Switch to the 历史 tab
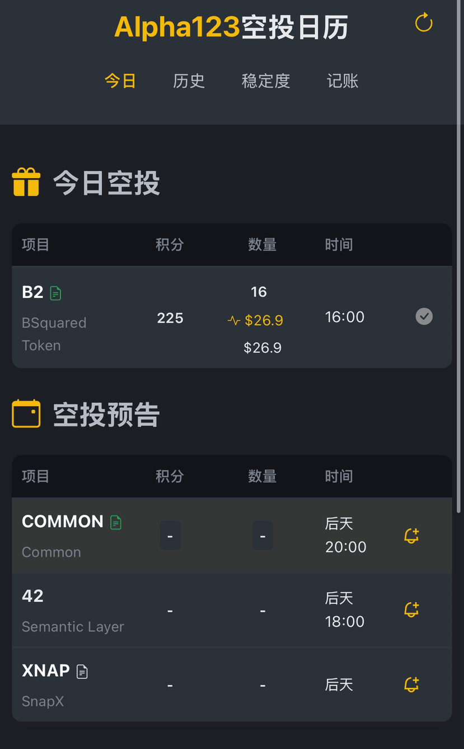Viewport: 464px width, 749px height. [189, 81]
